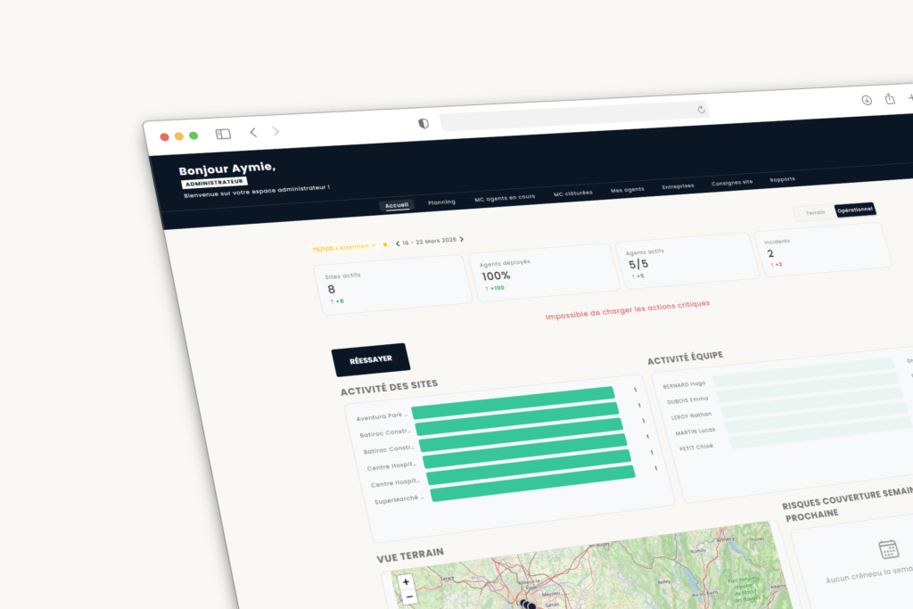Click the previous-week chevron before the date range

(x=399, y=245)
